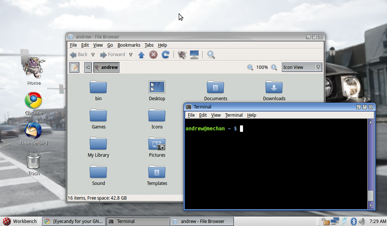Open the Forward history dropdown arrow
This screenshot has width=387, height=226.
click(x=131, y=55)
